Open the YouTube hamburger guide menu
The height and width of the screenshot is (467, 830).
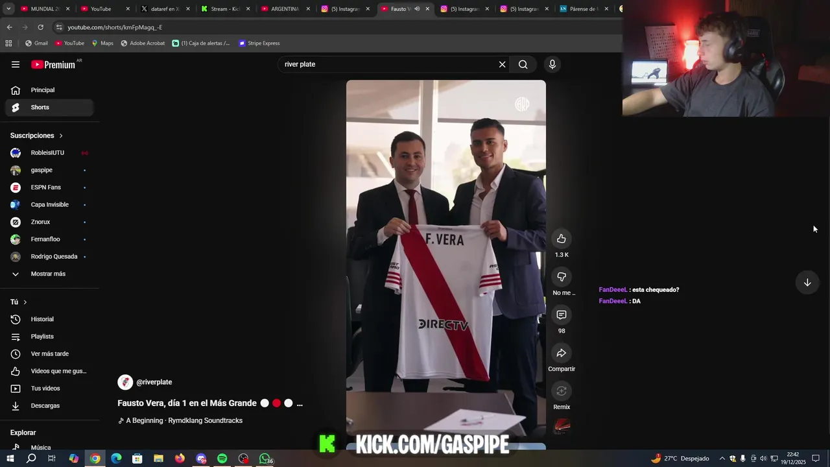click(x=16, y=64)
